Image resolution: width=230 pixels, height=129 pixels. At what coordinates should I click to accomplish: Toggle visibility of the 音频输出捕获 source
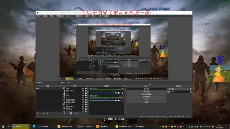(83, 100)
